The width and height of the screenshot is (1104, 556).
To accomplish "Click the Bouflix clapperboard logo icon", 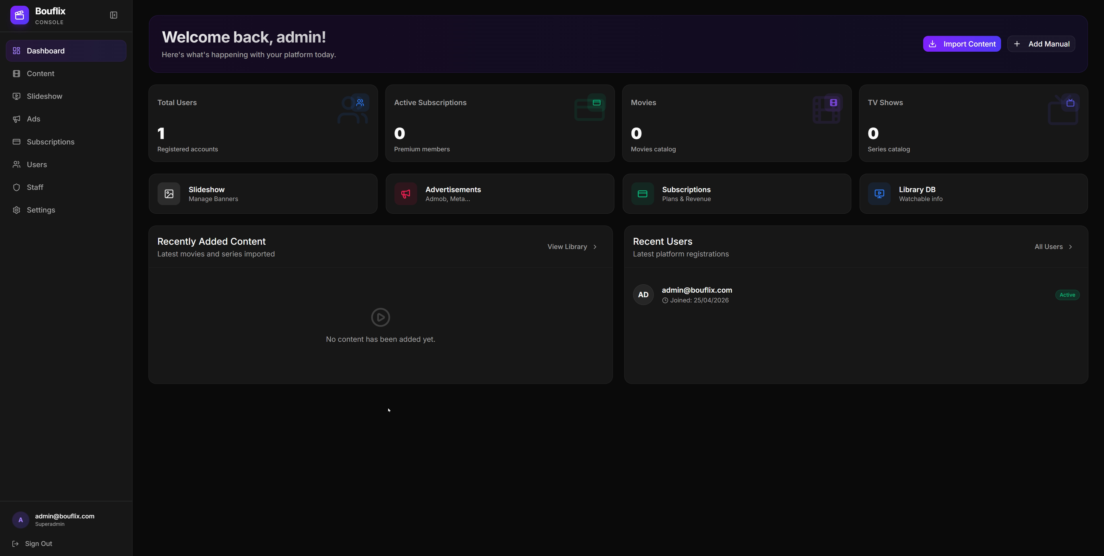I will coord(19,16).
